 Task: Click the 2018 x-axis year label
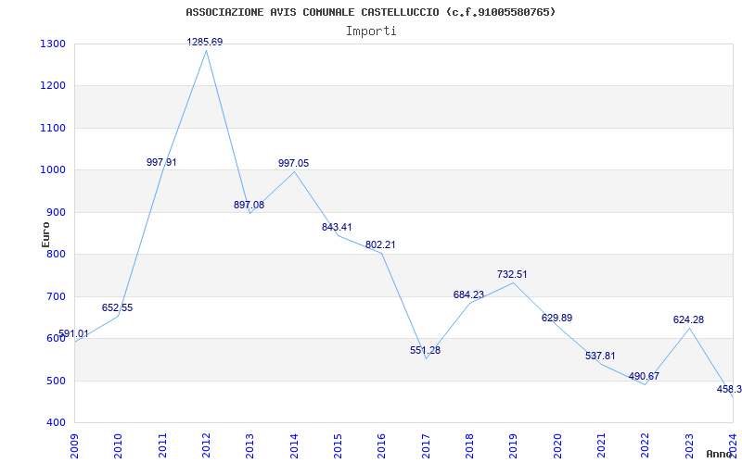pos(469,446)
